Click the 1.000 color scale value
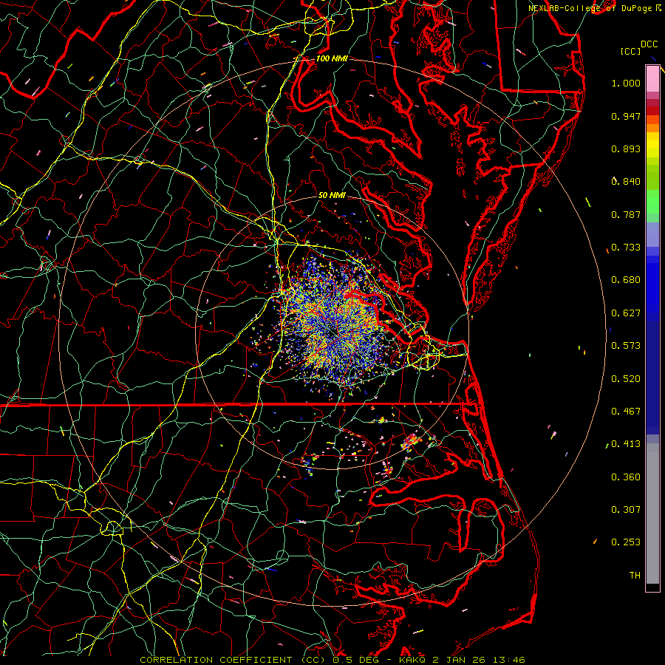The image size is (665, 665). point(626,83)
